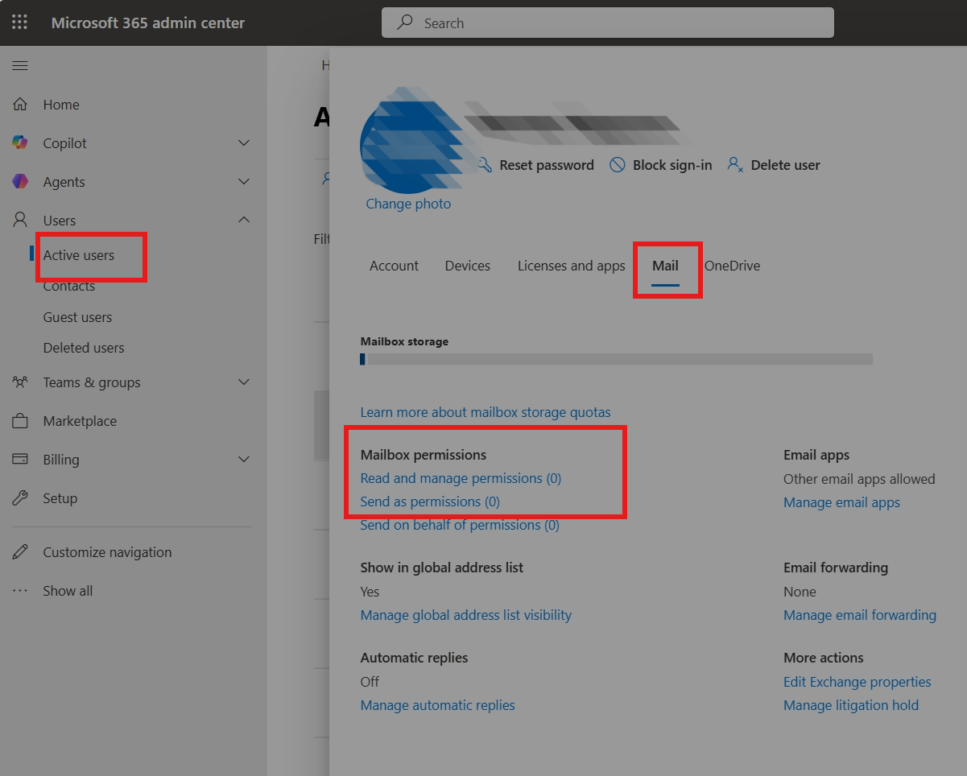Click the search magnifier icon
The width and height of the screenshot is (967, 776).
(405, 23)
